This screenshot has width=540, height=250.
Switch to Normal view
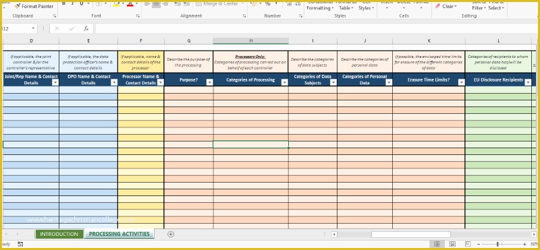[x=437, y=244]
